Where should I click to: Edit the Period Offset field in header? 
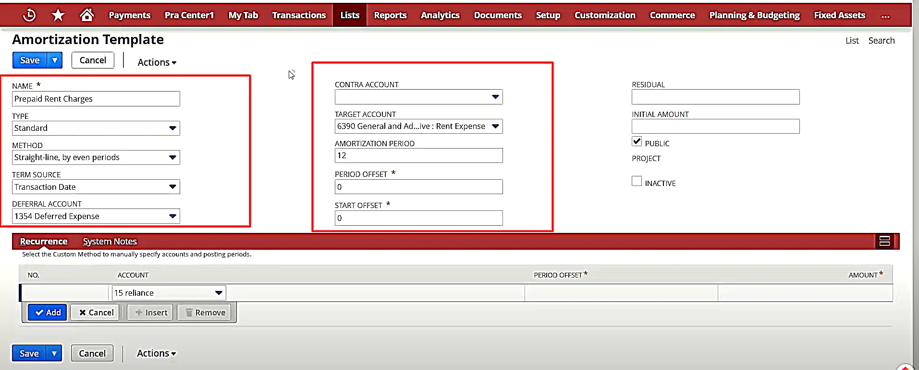point(418,187)
